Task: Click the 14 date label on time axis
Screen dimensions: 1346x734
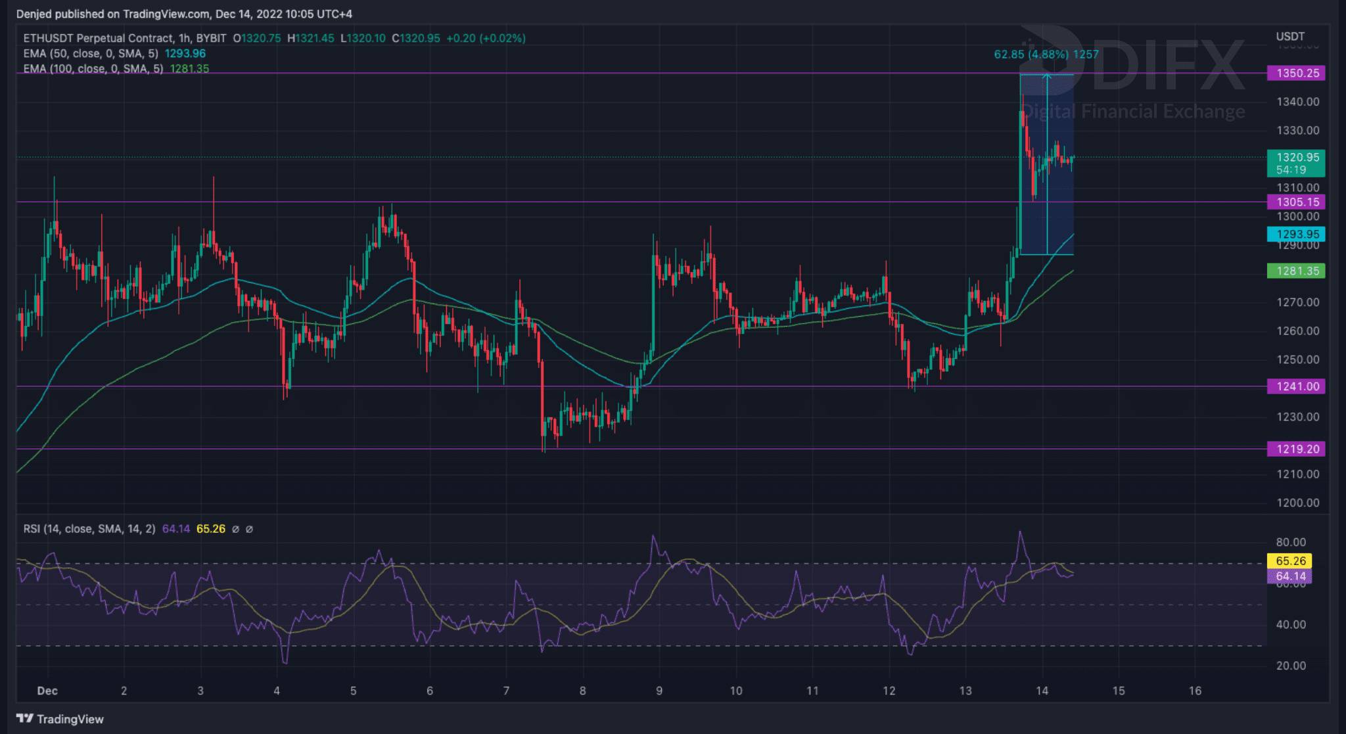Action: click(x=1042, y=691)
